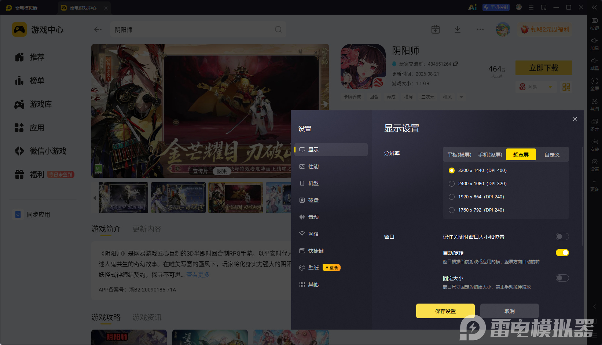Open the 磁盘 settings section

331,200
